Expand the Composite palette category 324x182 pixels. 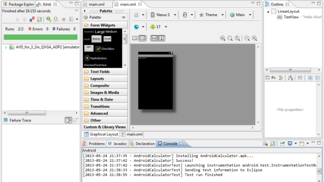click(105, 85)
